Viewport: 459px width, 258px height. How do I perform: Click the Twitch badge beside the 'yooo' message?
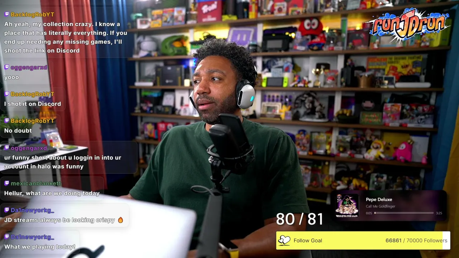tap(6, 67)
